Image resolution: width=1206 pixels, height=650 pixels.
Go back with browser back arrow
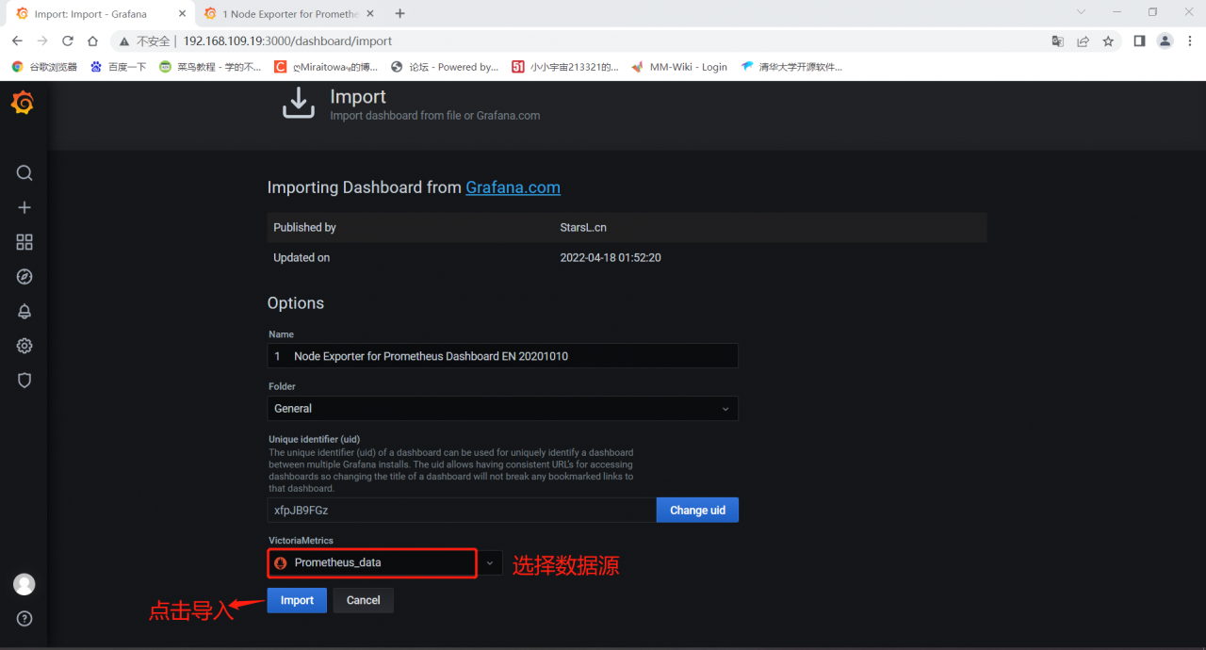tap(17, 41)
